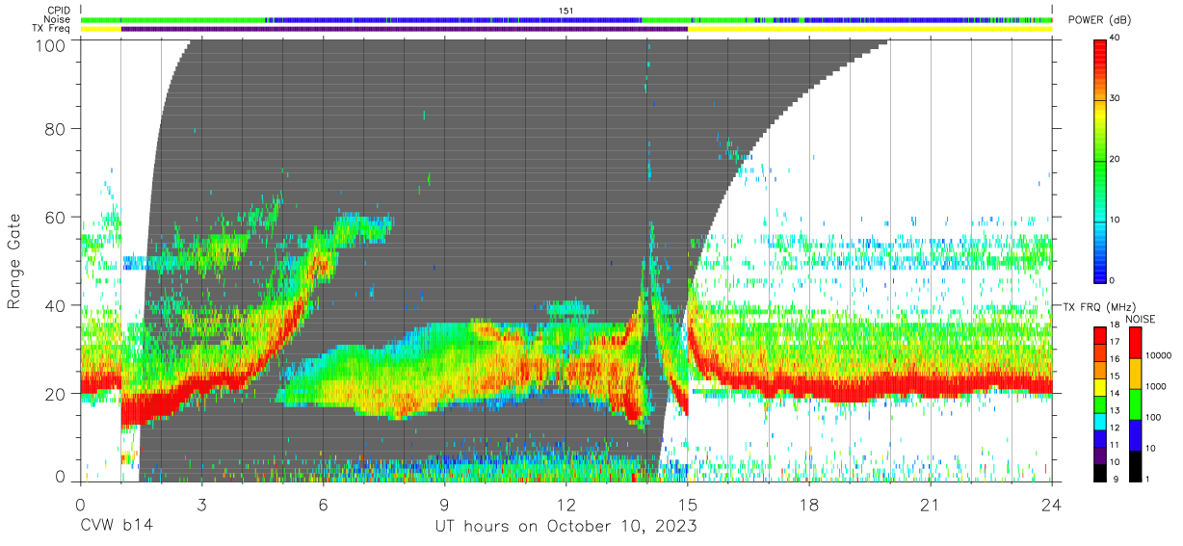Click the power scale label '30'
The height and width of the screenshot is (546, 1183).
pyautogui.click(x=1116, y=99)
